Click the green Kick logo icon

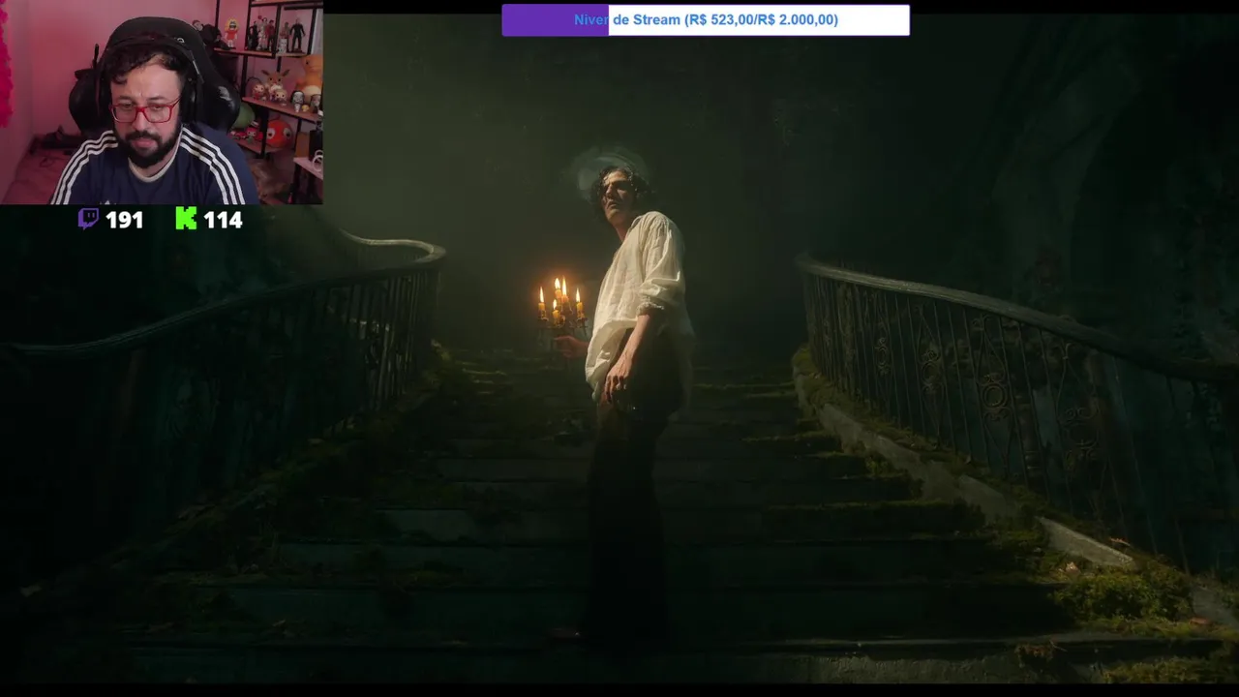186,219
